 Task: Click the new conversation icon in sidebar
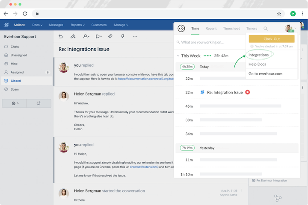click(38, 103)
